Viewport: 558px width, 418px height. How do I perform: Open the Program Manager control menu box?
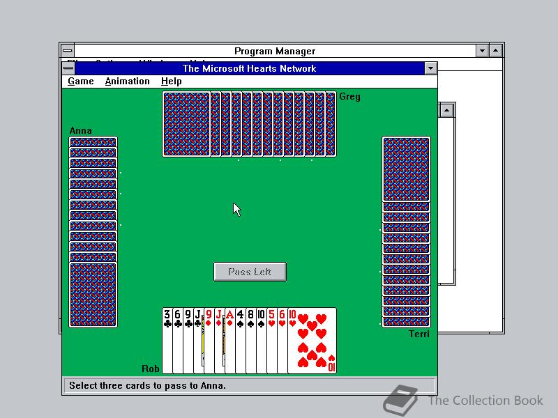click(67, 51)
